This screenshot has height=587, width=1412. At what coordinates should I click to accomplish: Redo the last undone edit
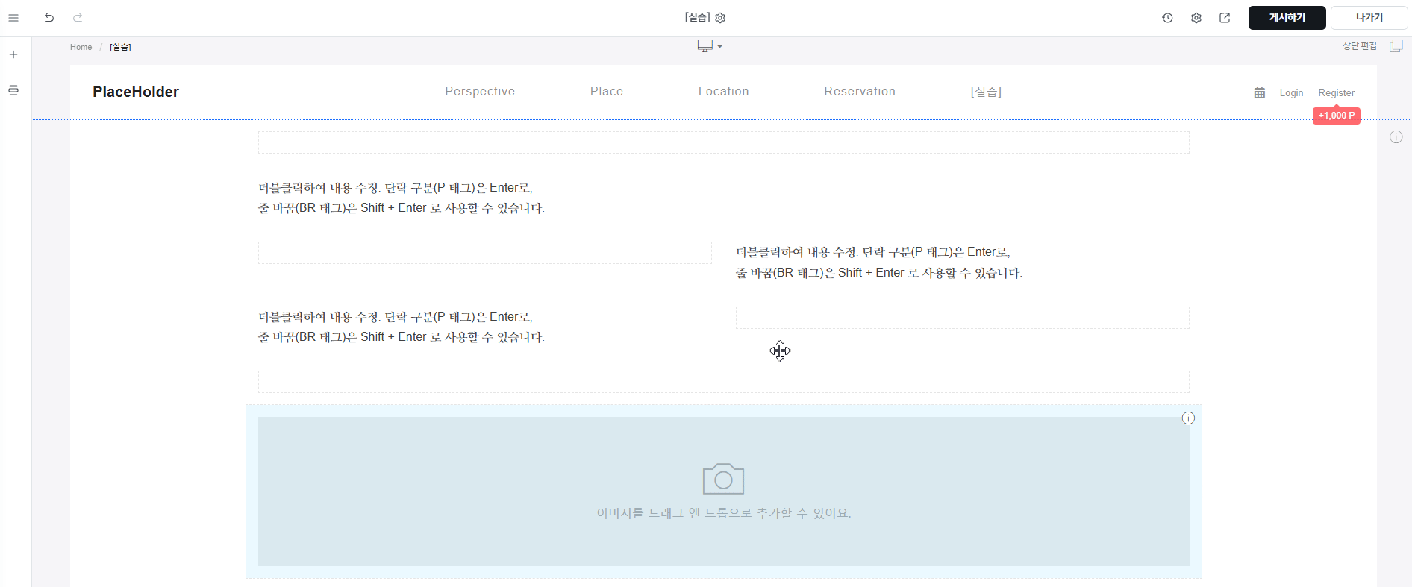pyautogui.click(x=78, y=18)
